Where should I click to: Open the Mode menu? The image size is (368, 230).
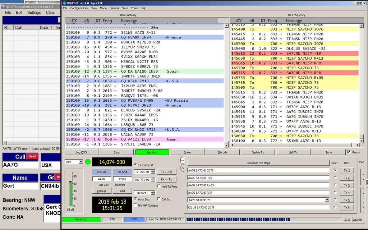pyautogui.click(x=103, y=8)
